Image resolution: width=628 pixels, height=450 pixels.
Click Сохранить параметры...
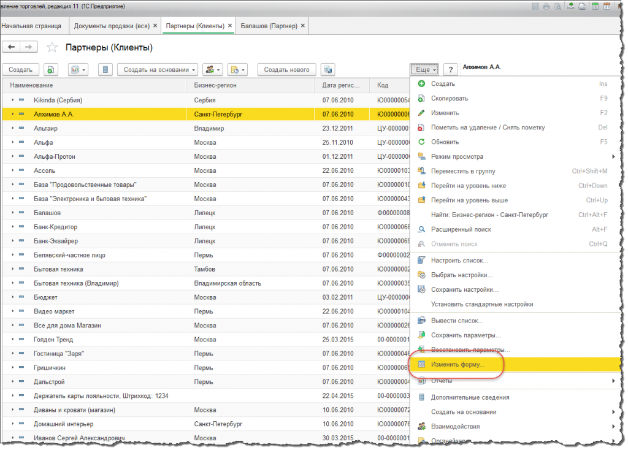[515, 335]
